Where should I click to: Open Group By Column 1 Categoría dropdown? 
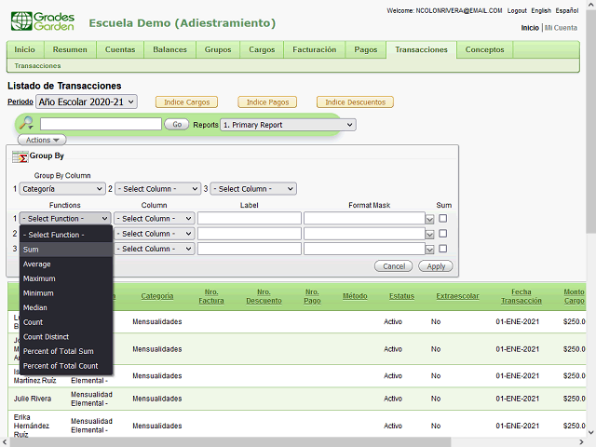62,189
